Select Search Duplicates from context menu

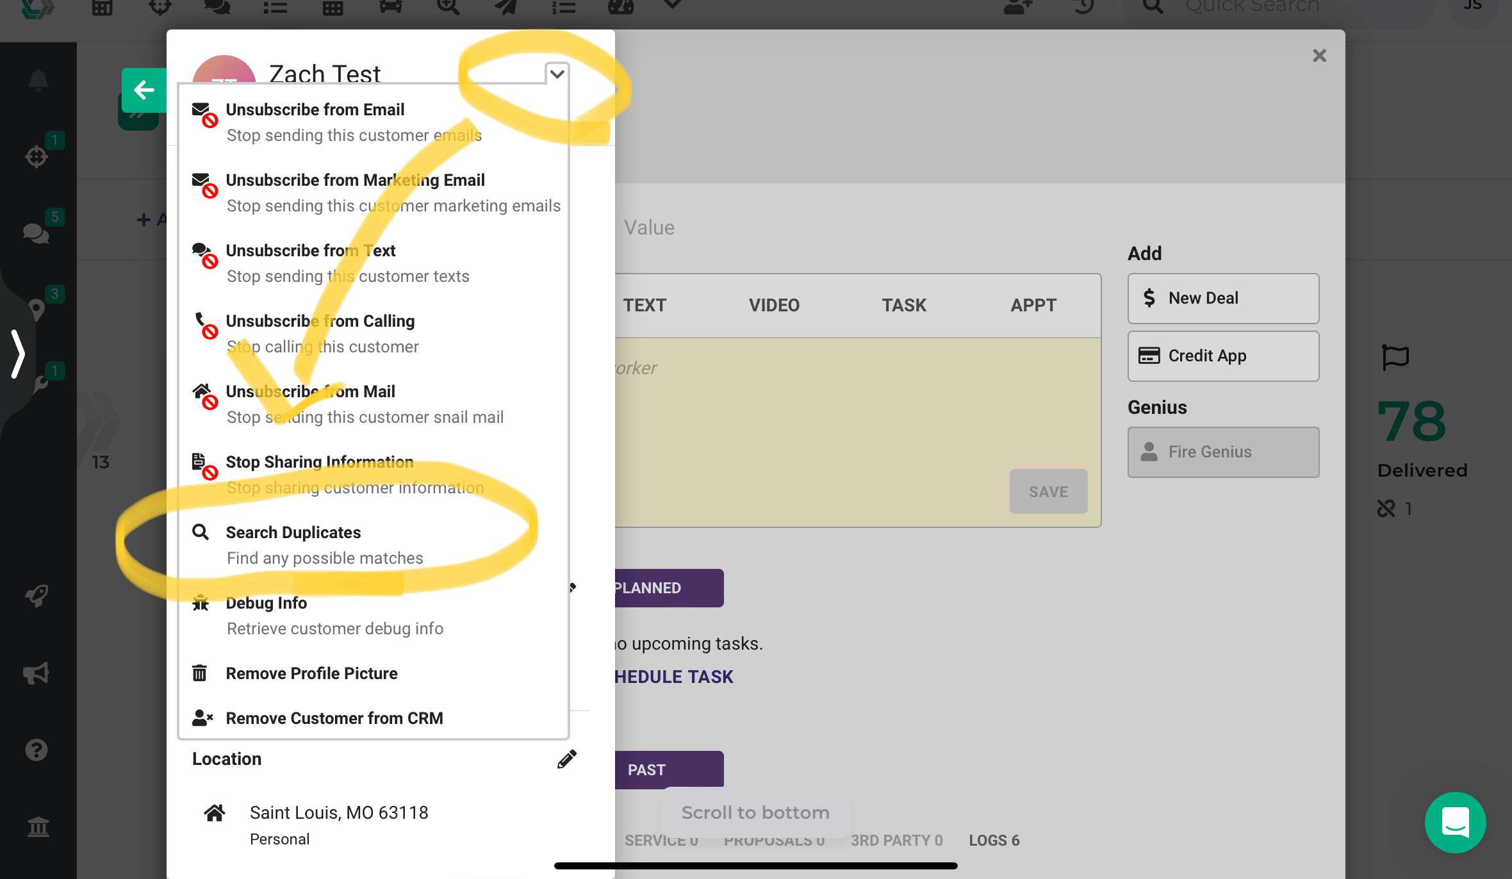click(293, 532)
